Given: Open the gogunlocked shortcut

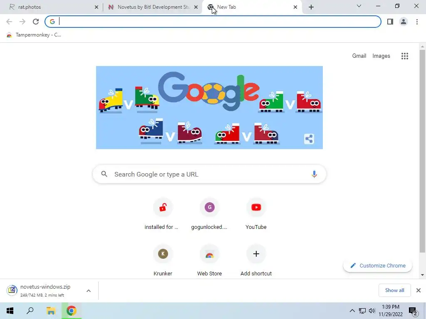Looking at the screenshot, I should click(x=209, y=214).
